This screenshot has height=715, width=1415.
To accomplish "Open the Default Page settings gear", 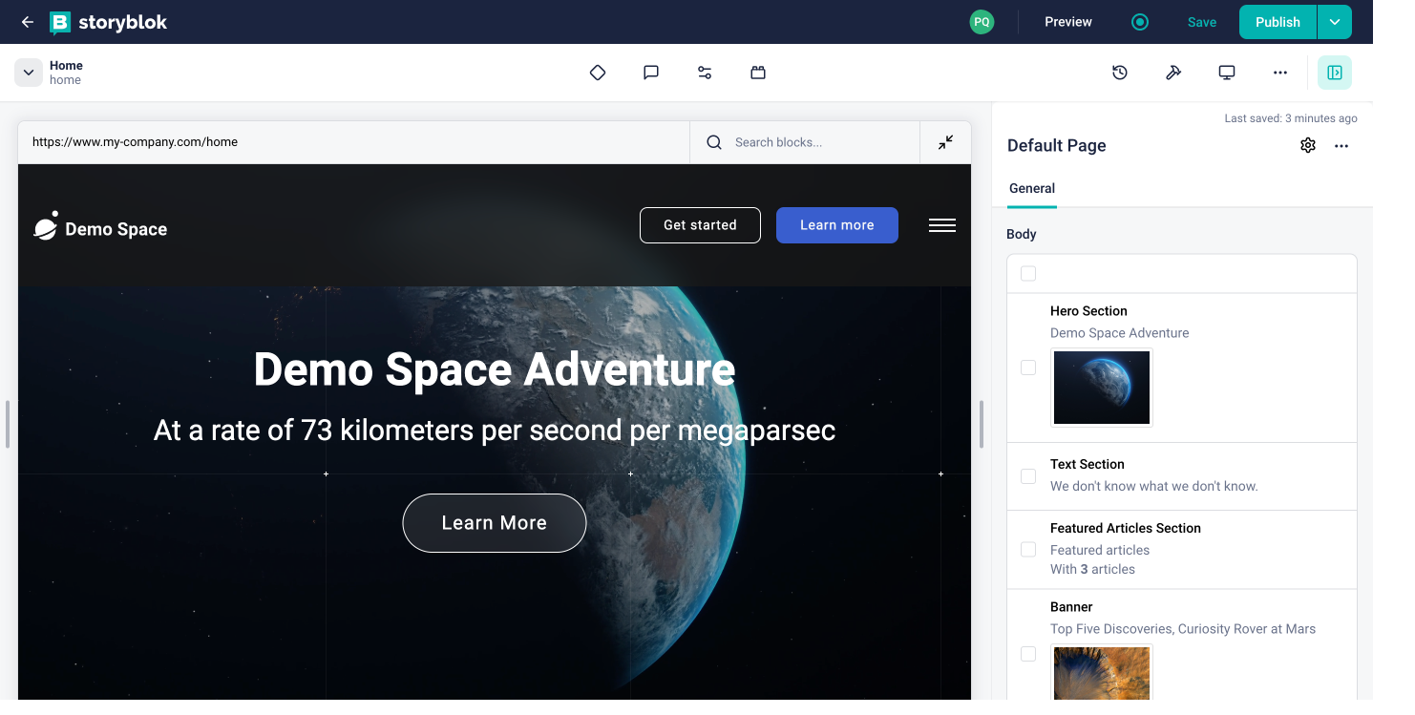I will click(1307, 145).
